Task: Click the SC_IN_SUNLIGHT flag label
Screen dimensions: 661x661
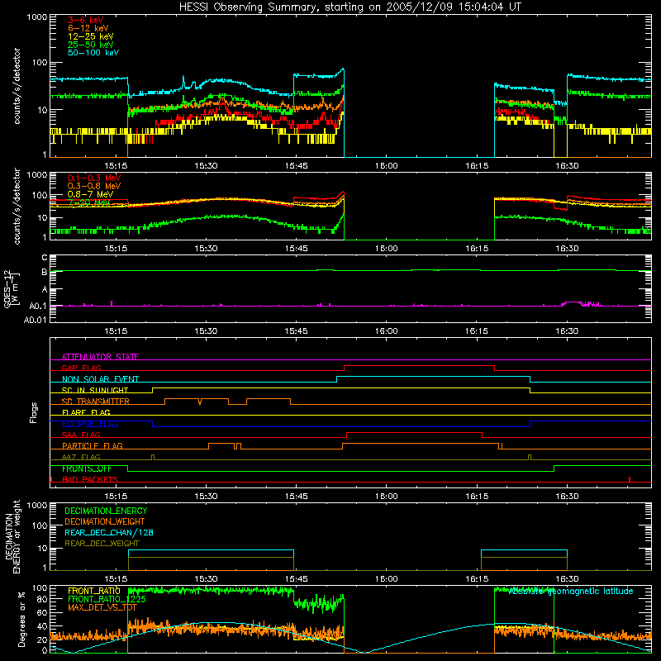Action: point(95,390)
